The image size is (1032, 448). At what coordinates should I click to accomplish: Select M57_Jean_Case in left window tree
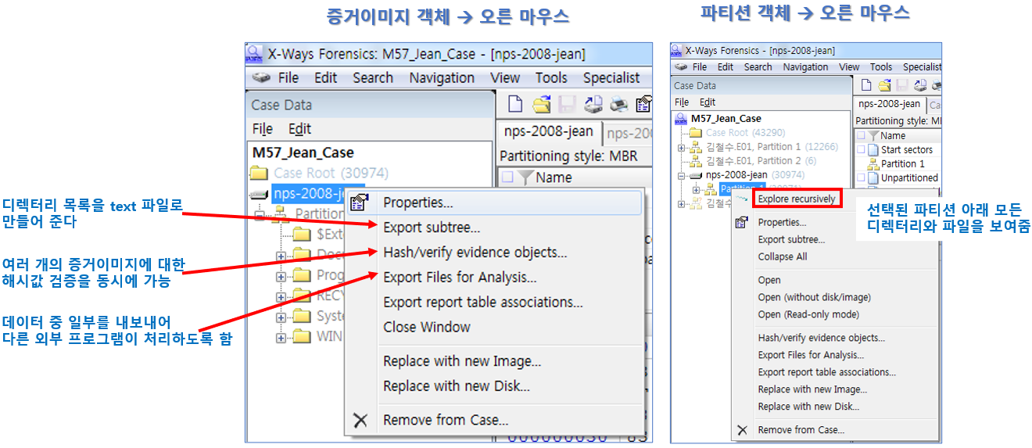click(303, 152)
